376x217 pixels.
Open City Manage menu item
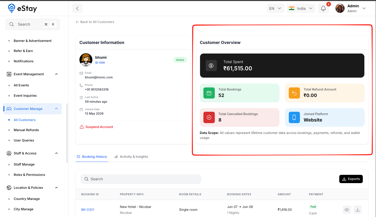pos(24,209)
